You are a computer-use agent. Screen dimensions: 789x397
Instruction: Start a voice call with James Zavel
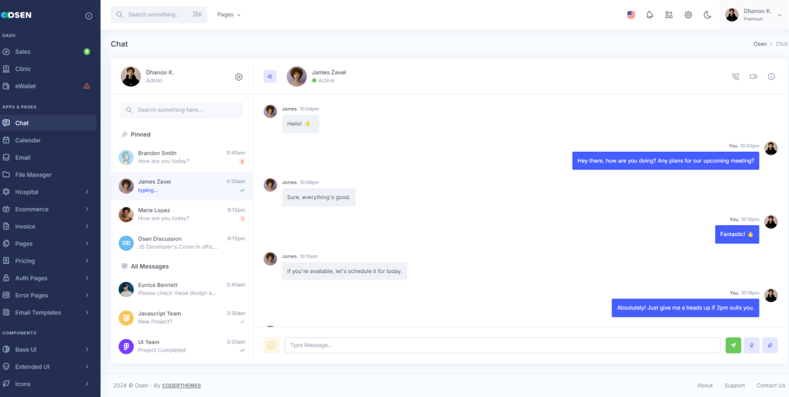click(735, 76)
